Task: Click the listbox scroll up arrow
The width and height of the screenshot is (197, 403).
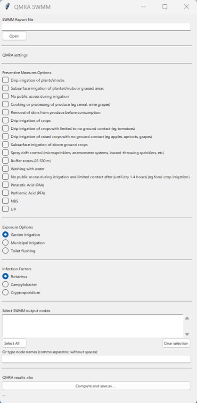Action: 187,318
